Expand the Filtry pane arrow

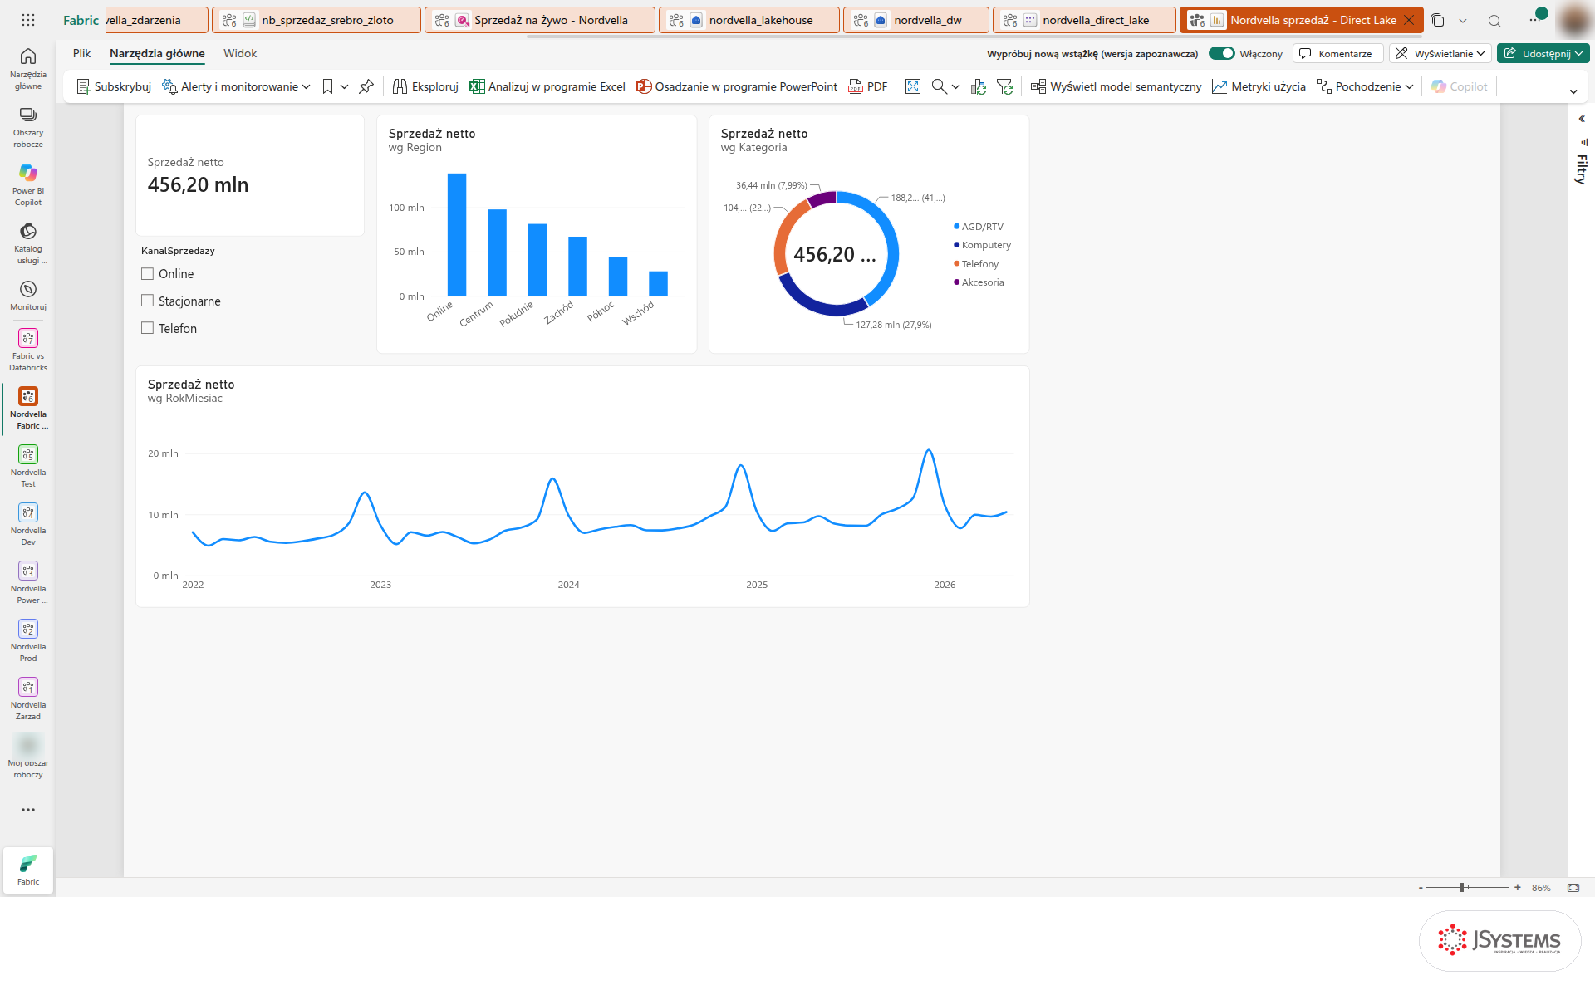coord(1582,119)
